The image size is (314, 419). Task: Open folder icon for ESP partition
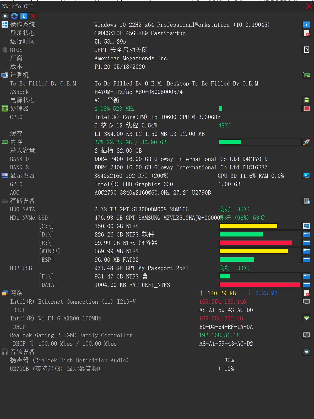click(307, 260)
